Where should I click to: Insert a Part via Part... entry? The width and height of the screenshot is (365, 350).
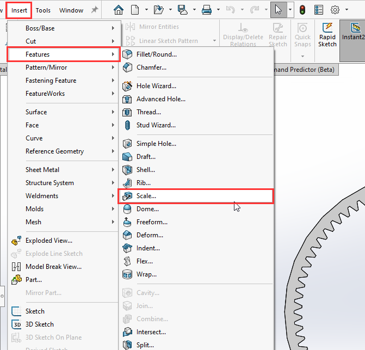(x=64, y=280)
